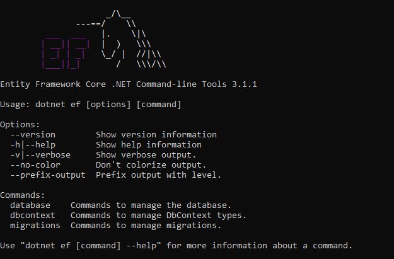Click the purple EF ASCII logo
The width and height of the screenshot is (394, 259).
[x=66, y=54]
